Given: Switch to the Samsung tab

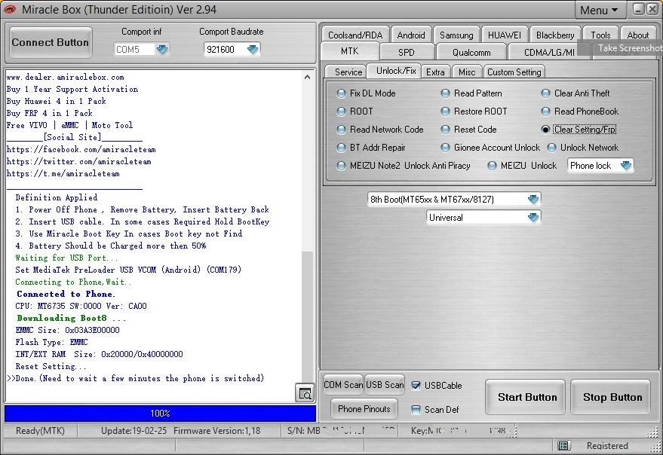Looking at the screenshot, I should pyautogui.click(x=456, y=35).
